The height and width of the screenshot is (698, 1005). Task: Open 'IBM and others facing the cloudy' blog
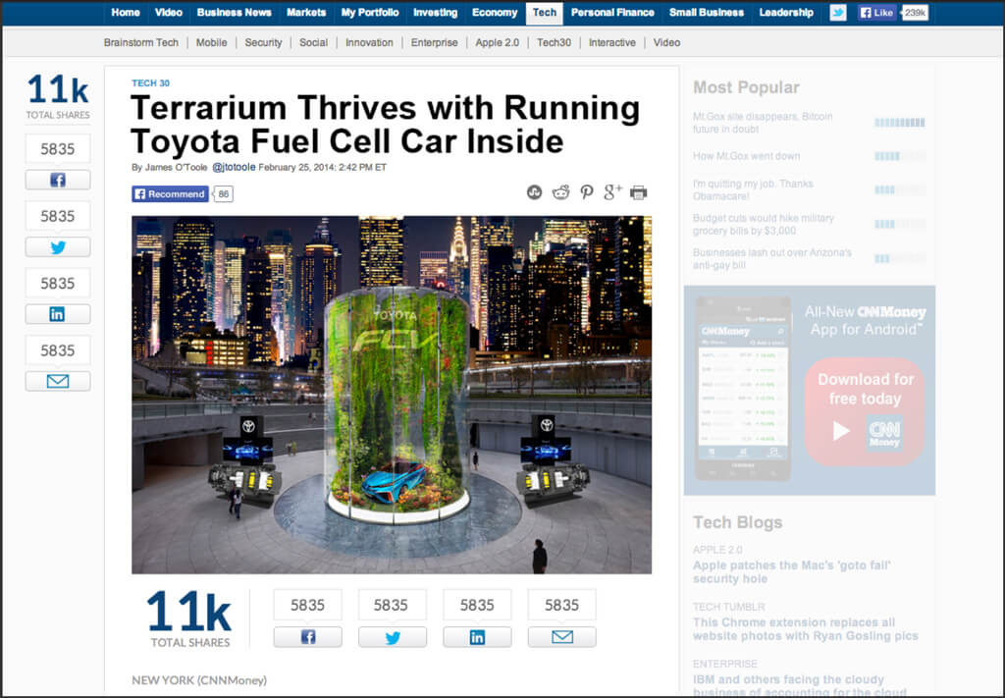(x=799, y=684)
